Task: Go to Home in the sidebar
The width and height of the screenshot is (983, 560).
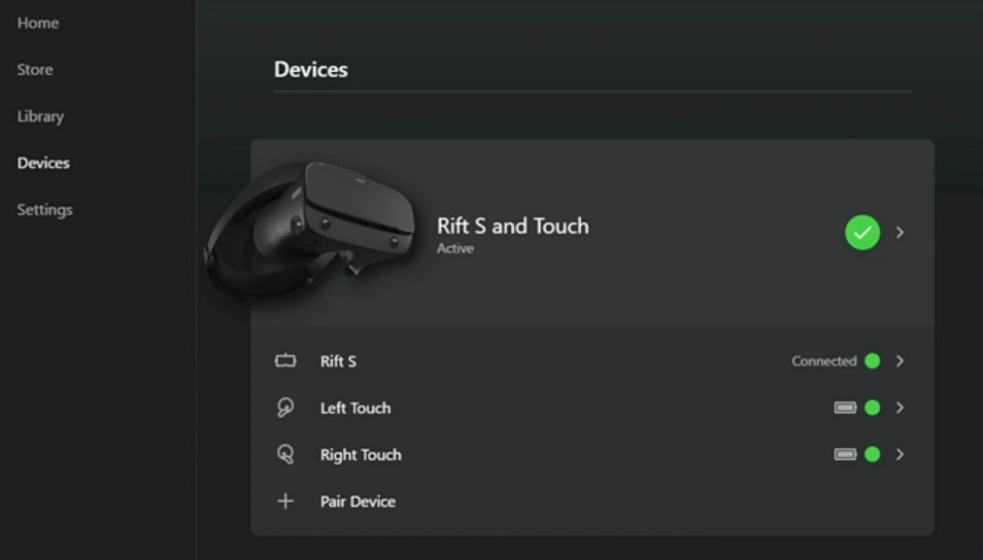Action: coord(38,22)
